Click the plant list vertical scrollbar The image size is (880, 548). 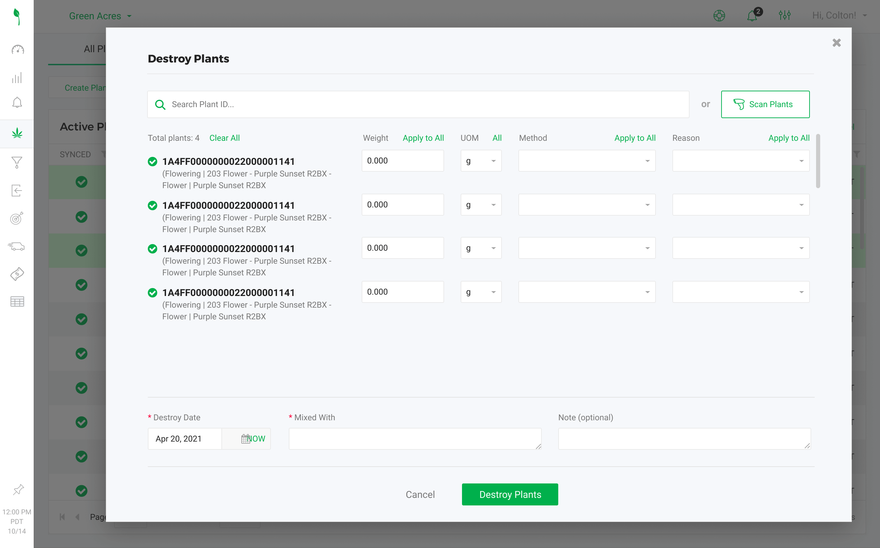818,161
